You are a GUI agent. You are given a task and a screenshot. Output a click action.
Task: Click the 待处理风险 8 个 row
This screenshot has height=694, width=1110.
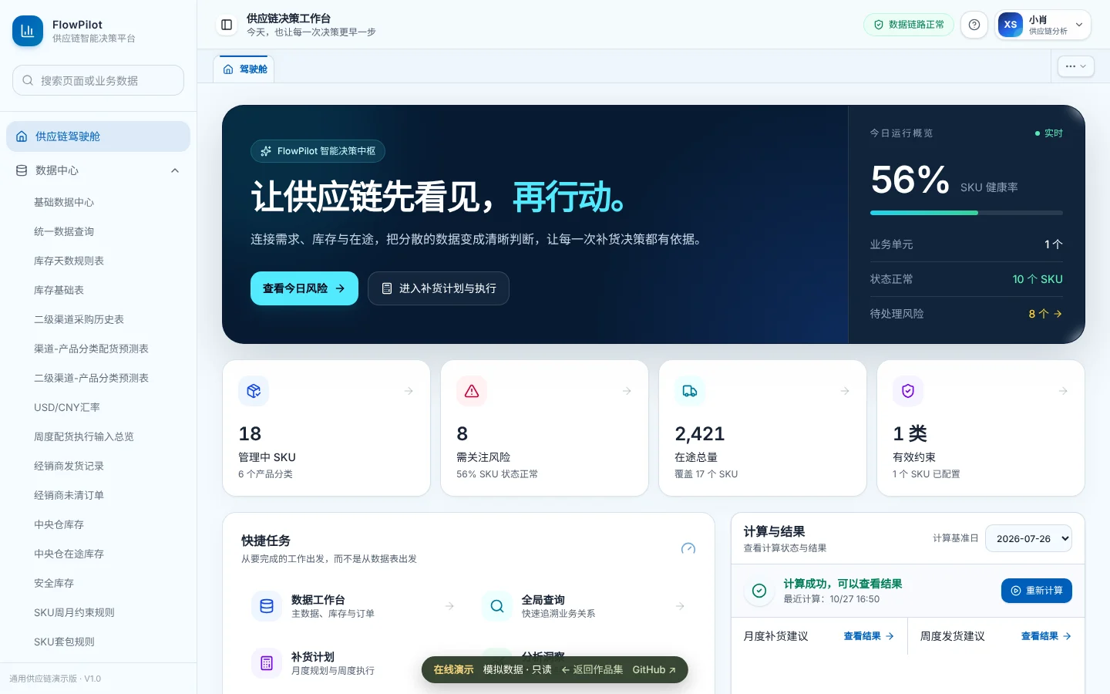coord(967,314)
